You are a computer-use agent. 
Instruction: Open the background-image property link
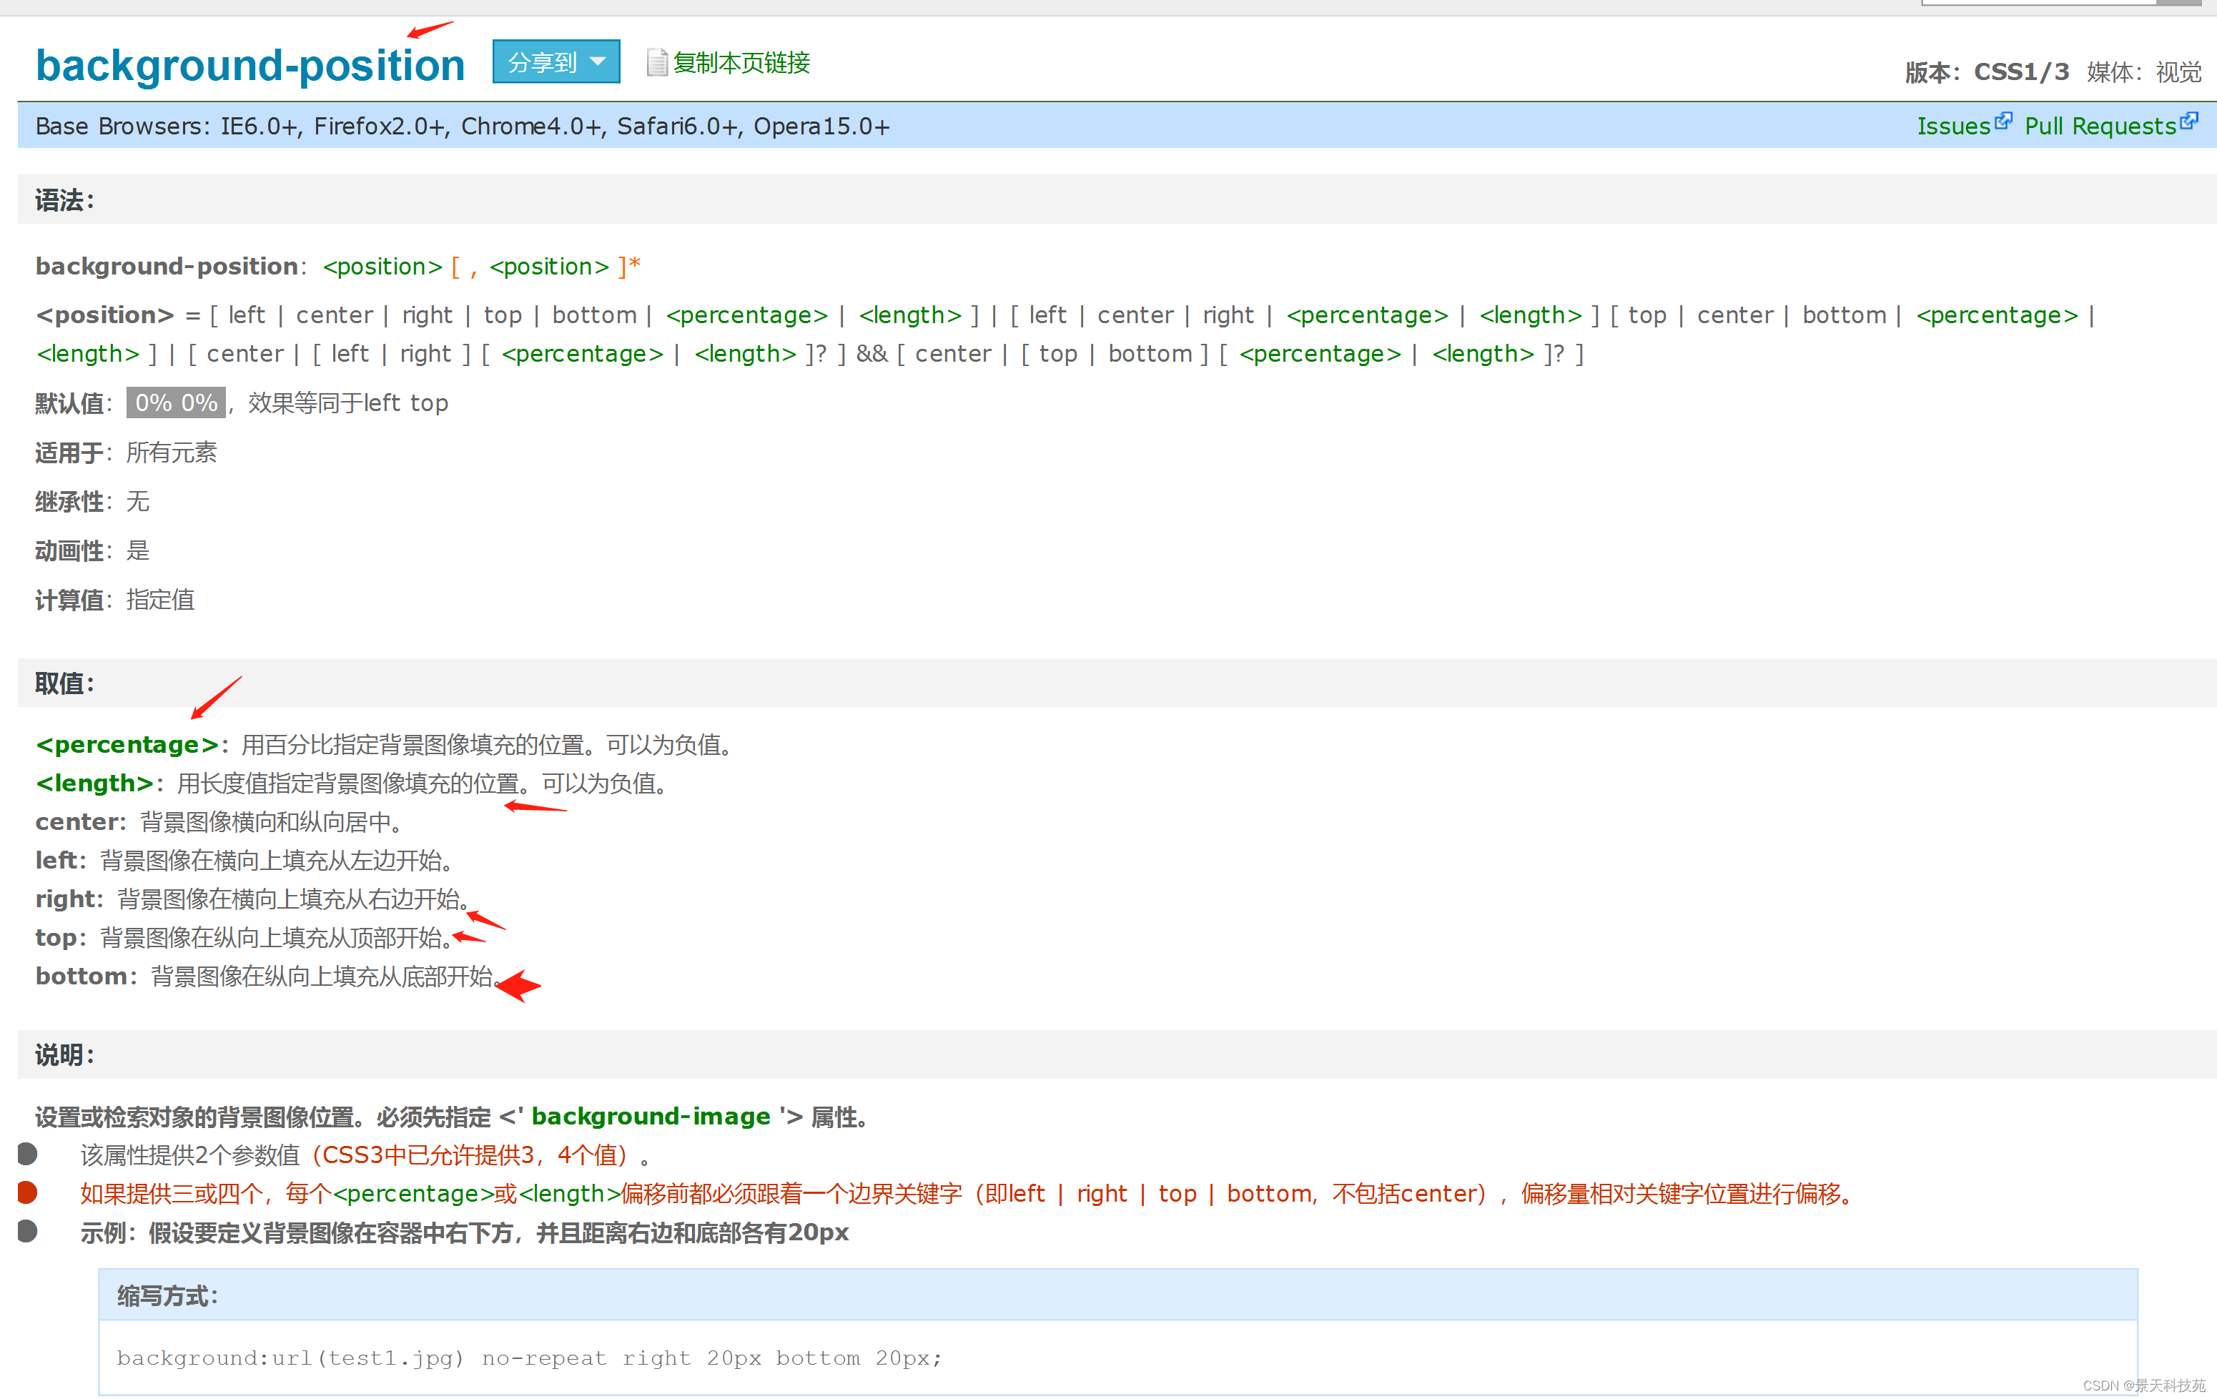click(x=650, y=1115)
